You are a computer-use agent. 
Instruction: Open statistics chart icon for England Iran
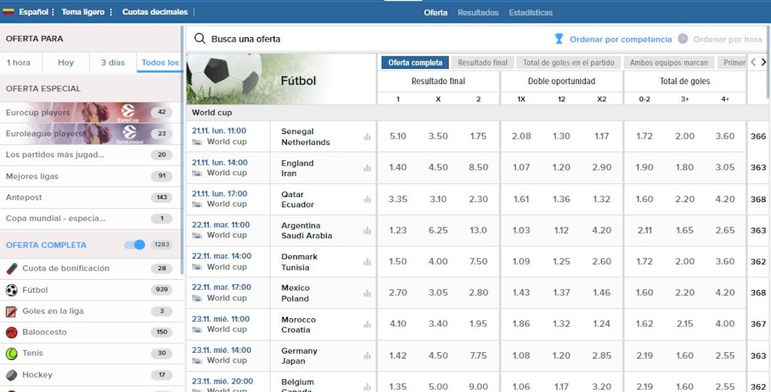click(367, 168)
